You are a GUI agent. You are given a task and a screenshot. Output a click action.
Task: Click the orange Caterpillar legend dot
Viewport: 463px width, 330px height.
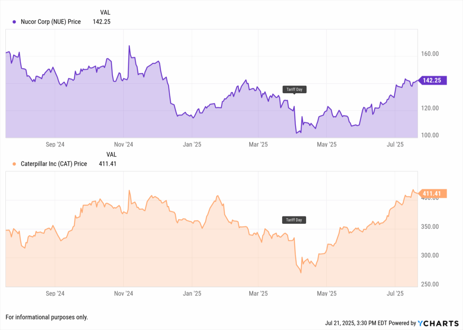14,164
